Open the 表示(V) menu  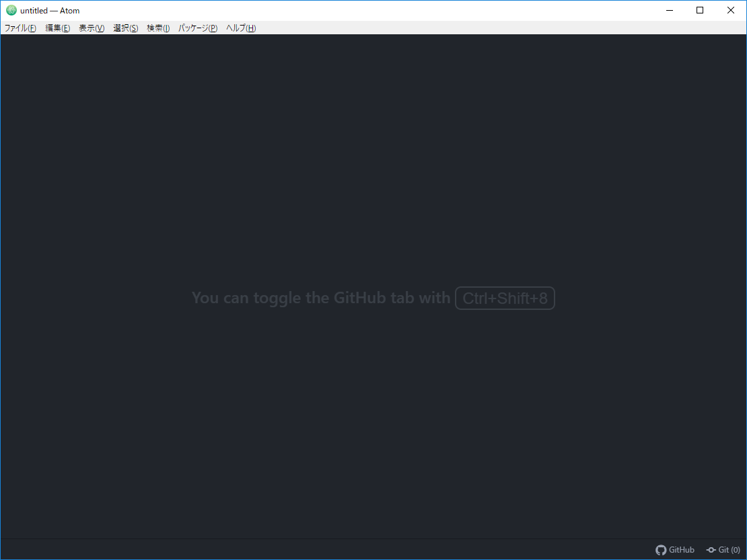(92, 28)
